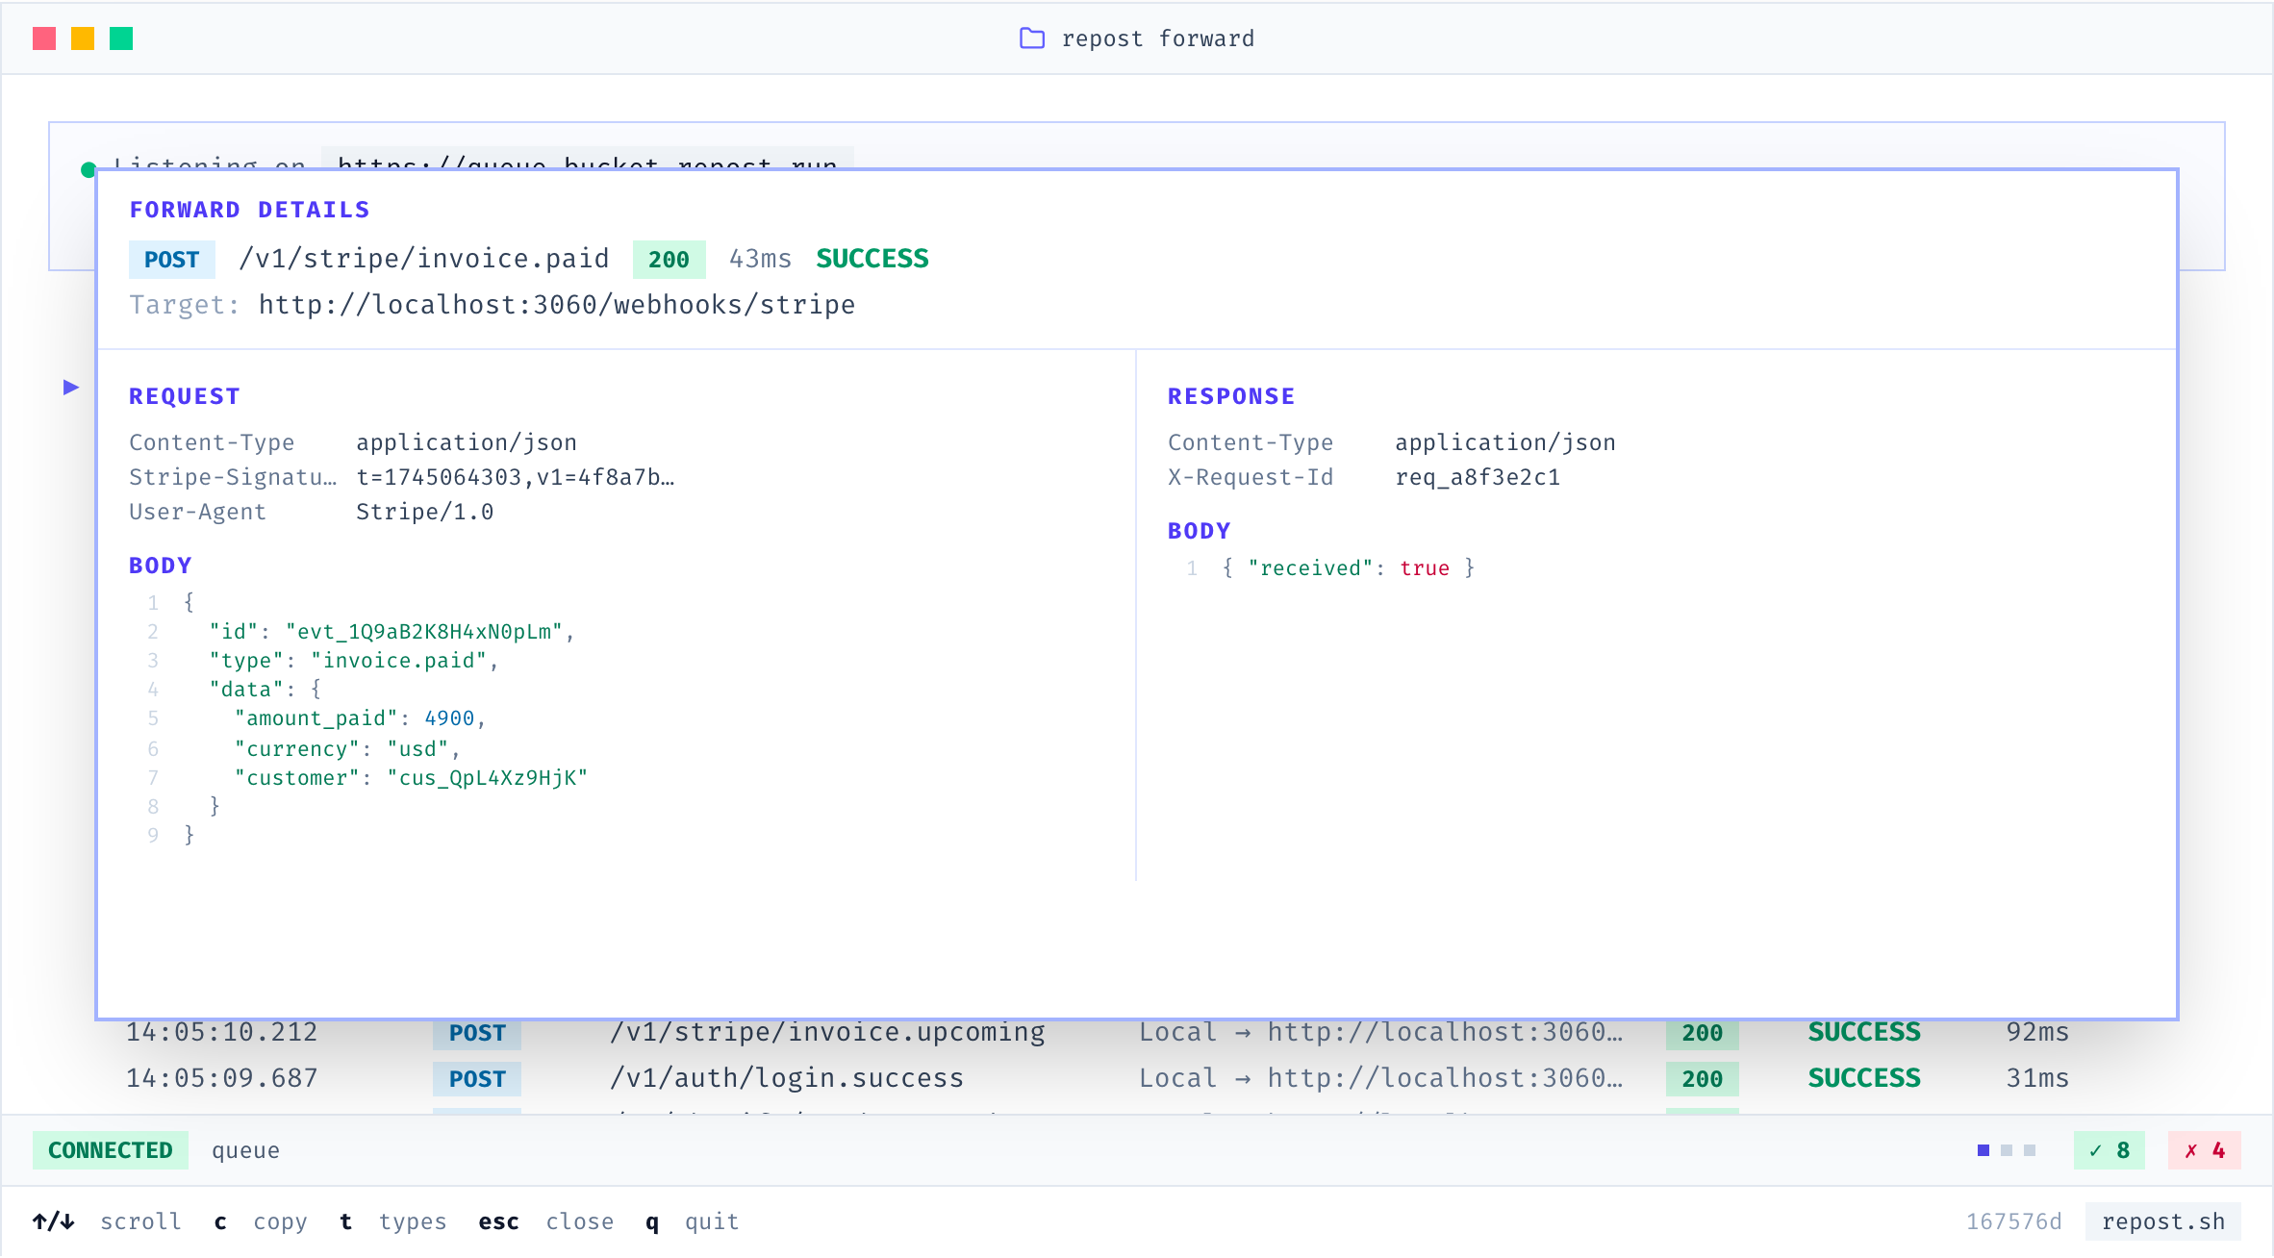The width and height of the screenshot is (2274, 1258).
Task: Click 200 badge on invoice.upcoming row
Action: click(1702, 1033)
